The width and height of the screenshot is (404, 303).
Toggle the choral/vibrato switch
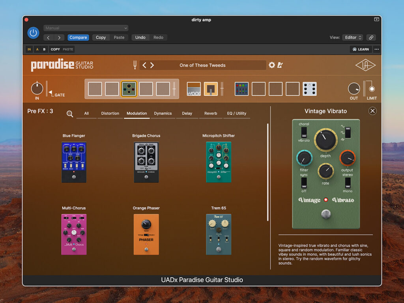tap(304, 133)
